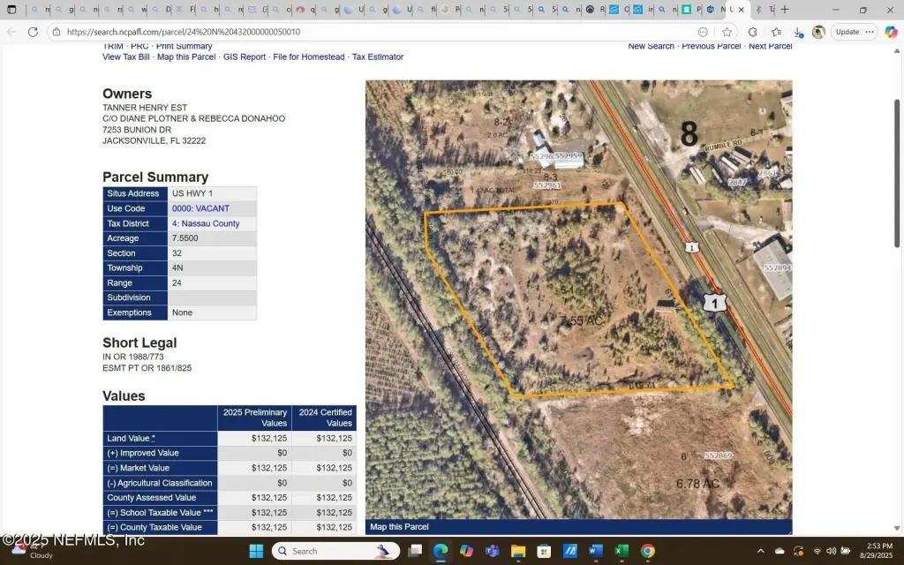The image size is (904, 565).
Task: Launch Excel from the taskbar
Action: (621, 551)
